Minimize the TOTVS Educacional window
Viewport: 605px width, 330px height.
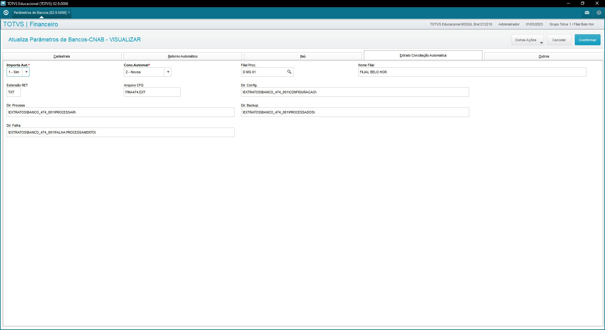[x=568, y=3]
